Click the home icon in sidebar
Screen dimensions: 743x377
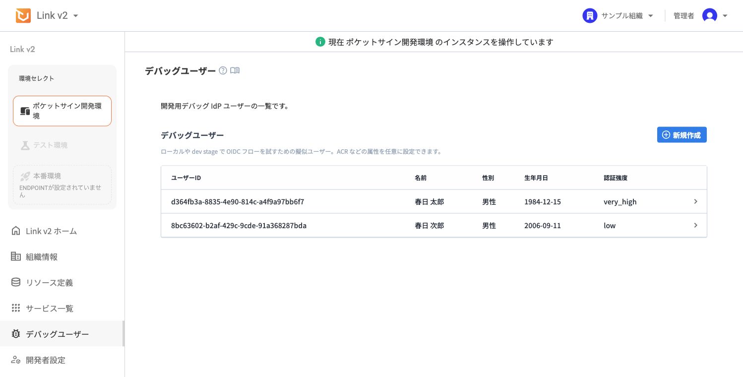(x=16, y=231)
